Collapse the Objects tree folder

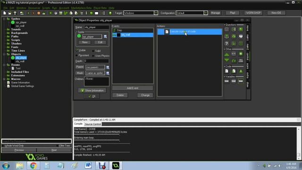(x=4, y=54)
